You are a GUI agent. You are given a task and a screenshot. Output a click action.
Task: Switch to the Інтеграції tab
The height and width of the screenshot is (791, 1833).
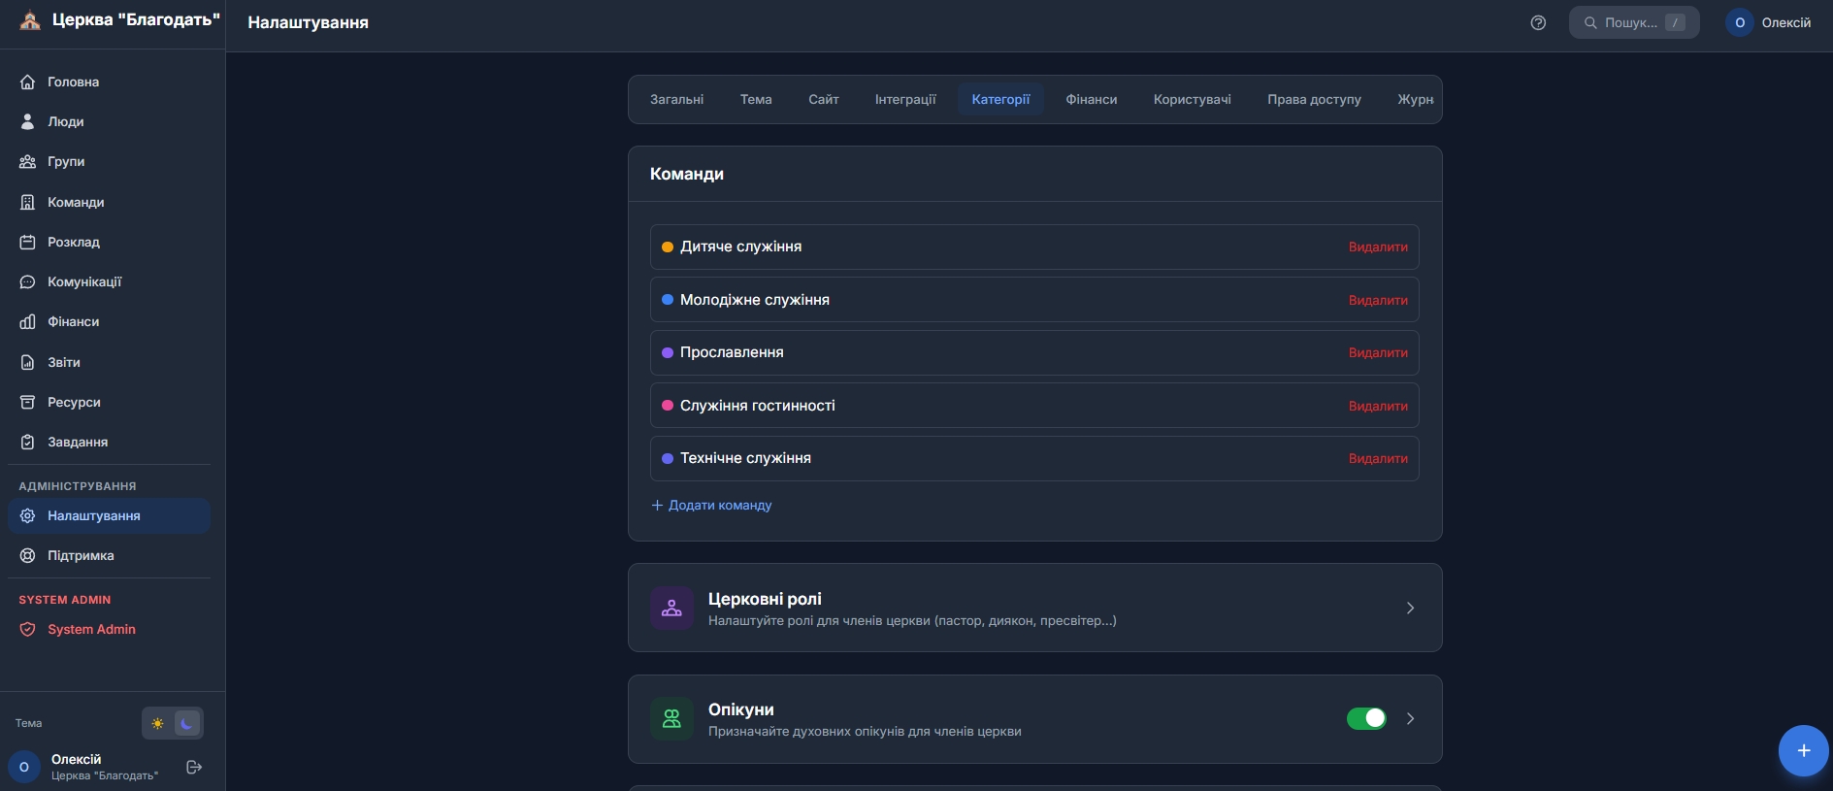click(x=904, y=99)
